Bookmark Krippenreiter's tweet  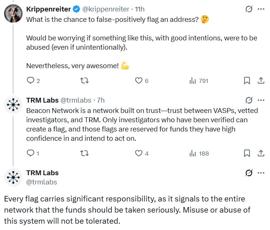pyautogui.click(x=247, y=80)
